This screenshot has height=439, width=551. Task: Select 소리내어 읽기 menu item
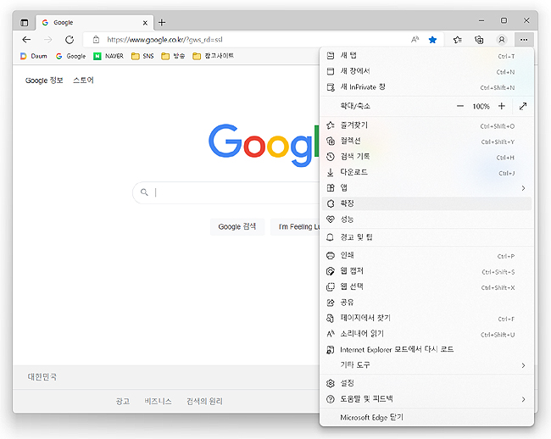(426, 334)
